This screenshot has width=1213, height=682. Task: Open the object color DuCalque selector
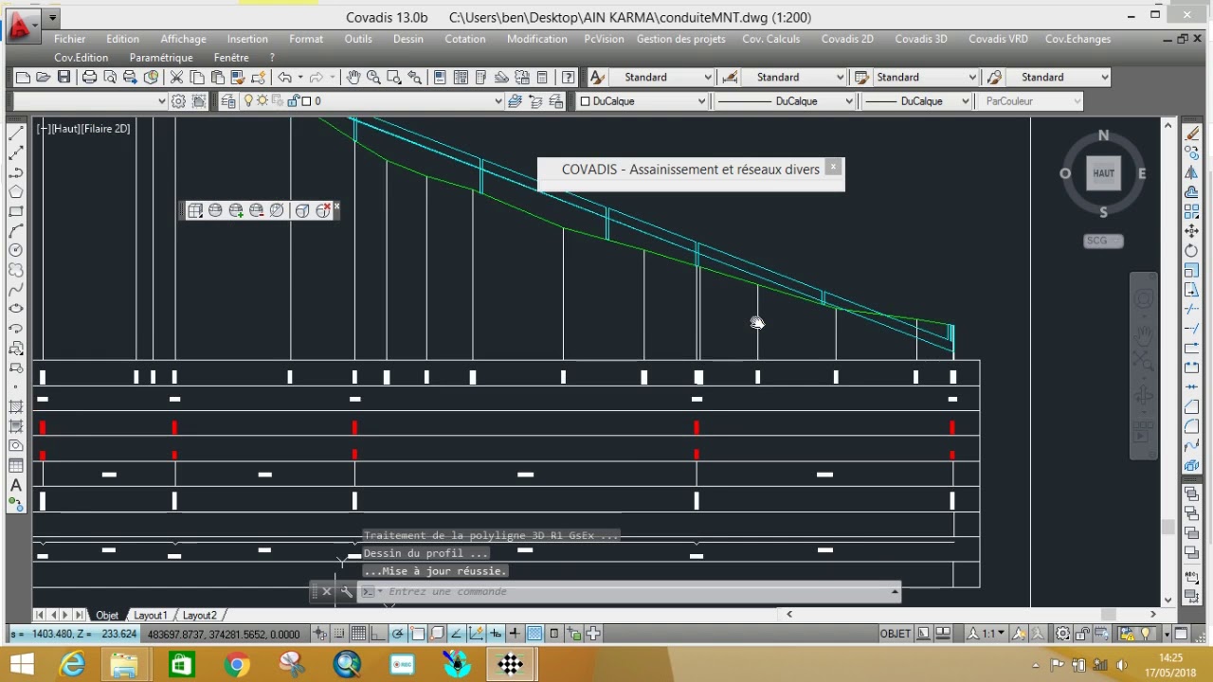[x=642, y=101]
